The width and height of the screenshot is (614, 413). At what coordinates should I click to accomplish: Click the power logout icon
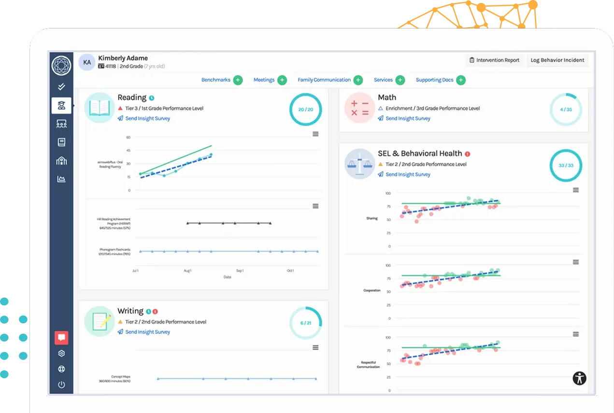(61, 385)
